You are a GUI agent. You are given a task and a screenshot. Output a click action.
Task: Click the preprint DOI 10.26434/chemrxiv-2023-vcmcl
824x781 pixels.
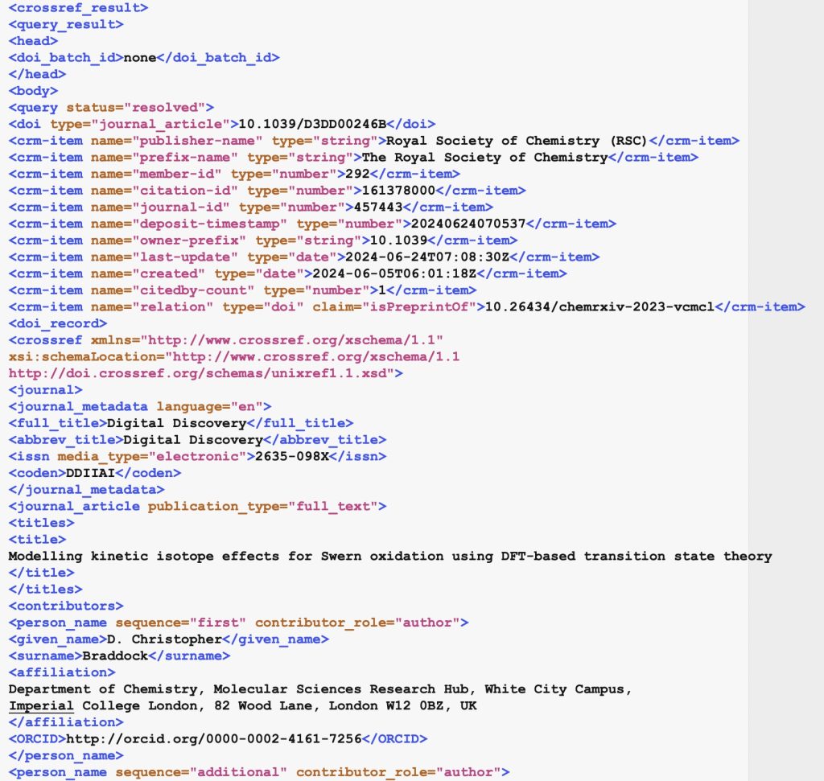(598, 306)
